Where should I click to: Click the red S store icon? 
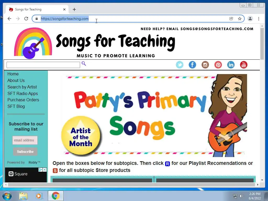point(55,171)
